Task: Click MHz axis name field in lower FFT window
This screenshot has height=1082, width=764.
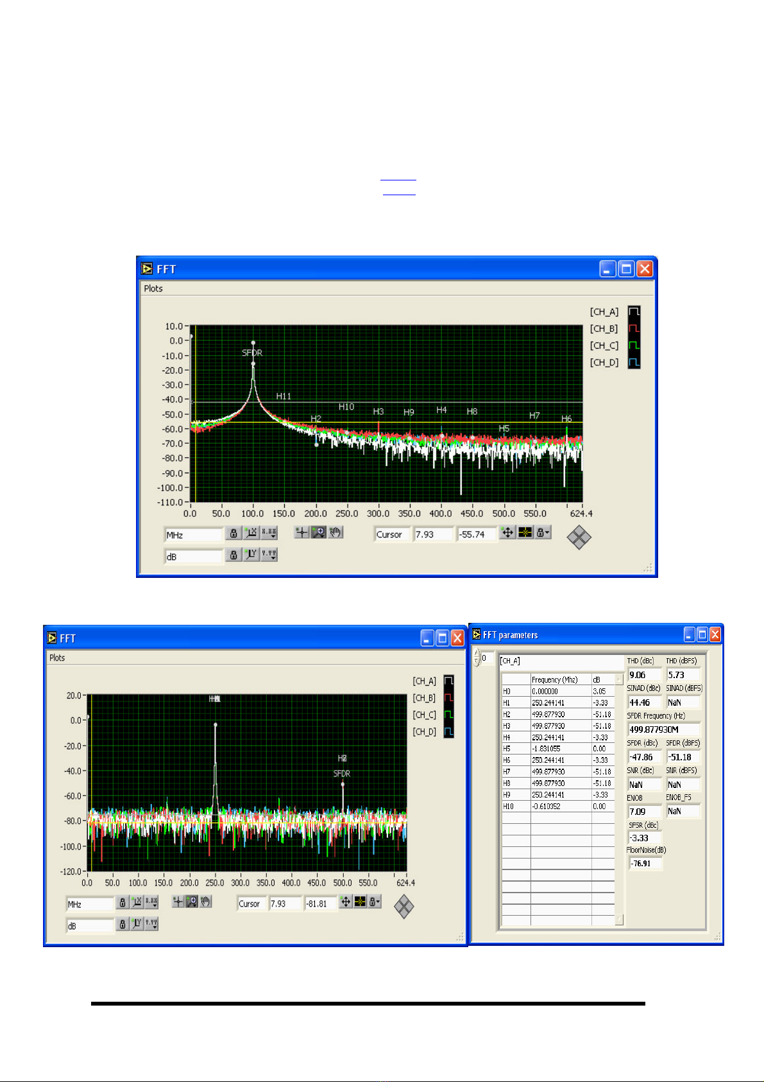Action: (90, 904)
